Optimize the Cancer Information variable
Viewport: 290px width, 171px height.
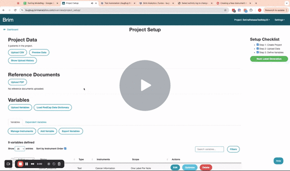tap(190, 168)
